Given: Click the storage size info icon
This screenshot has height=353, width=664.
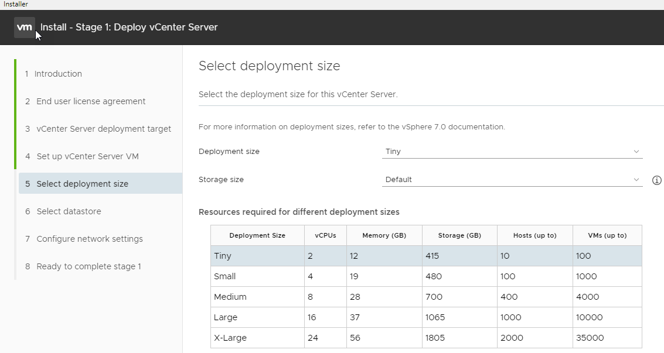Looking at the screenshot, I should pyautogui.click(x=656, y=180).
